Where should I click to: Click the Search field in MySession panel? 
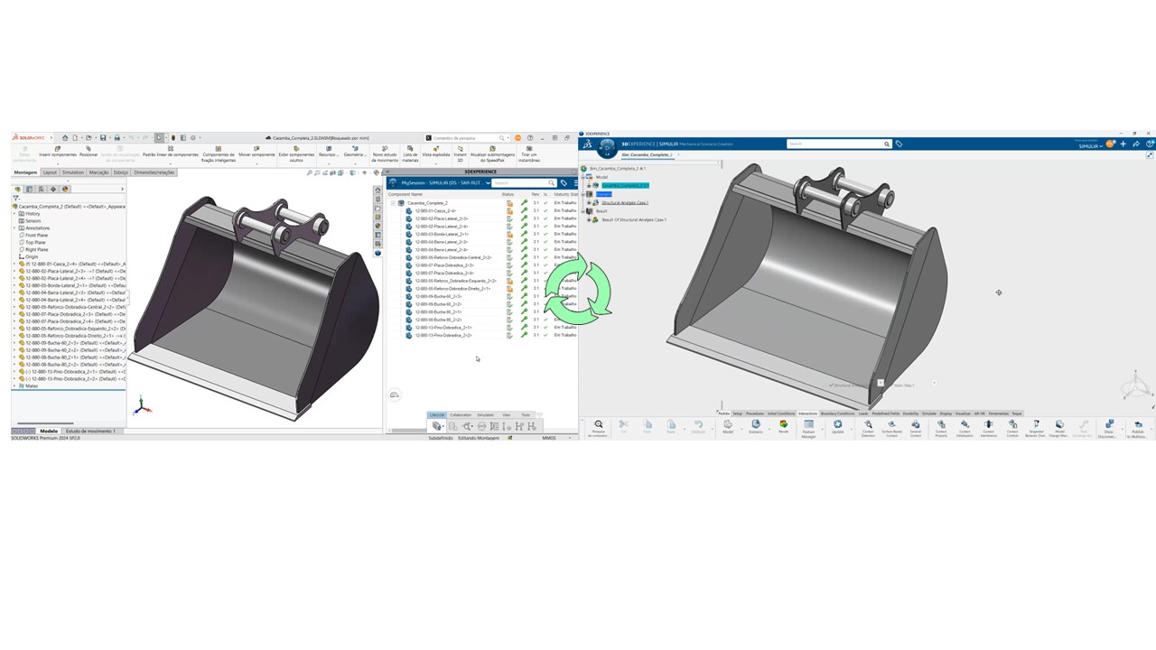point(524,183)
